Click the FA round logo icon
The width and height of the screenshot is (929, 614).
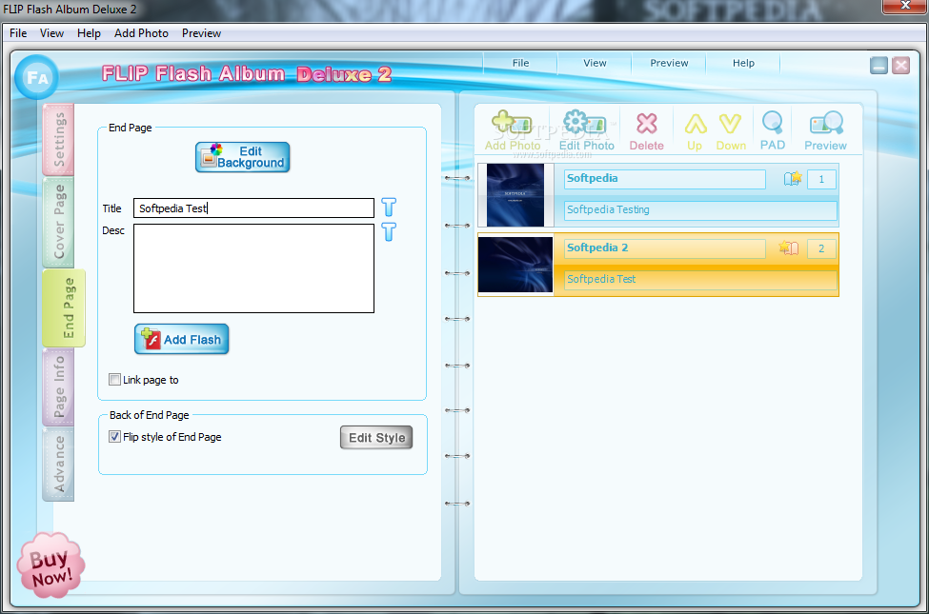point(36,77)
